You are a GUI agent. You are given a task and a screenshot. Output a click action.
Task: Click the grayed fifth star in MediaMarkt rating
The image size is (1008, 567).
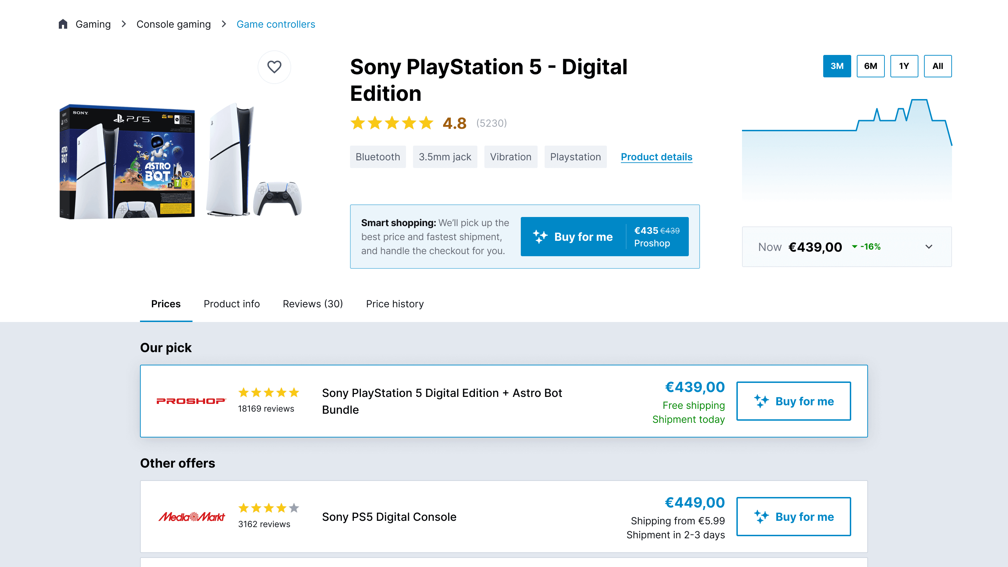pos(294,508)
